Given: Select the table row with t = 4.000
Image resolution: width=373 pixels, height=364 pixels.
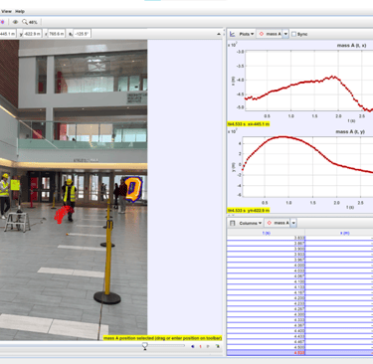Looking at the screenshot, I should (299, 266).
